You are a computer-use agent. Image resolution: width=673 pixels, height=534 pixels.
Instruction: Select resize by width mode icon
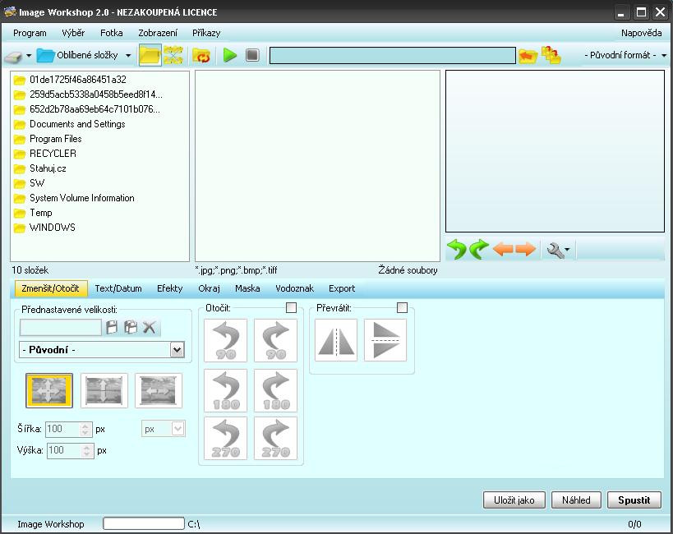tap(159, 390)
